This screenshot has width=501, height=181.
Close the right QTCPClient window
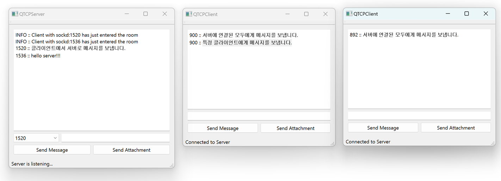point(486,13)
